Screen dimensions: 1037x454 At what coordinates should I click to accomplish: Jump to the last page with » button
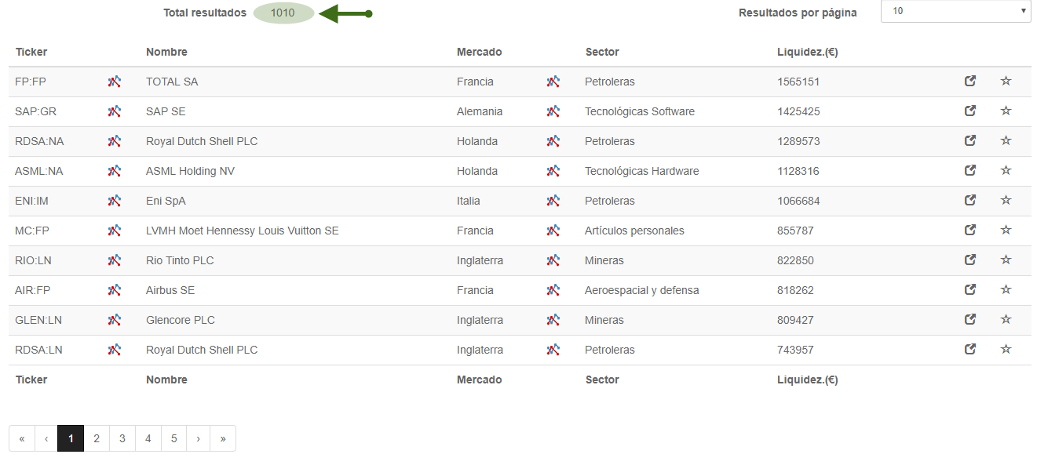pos(223,438)
